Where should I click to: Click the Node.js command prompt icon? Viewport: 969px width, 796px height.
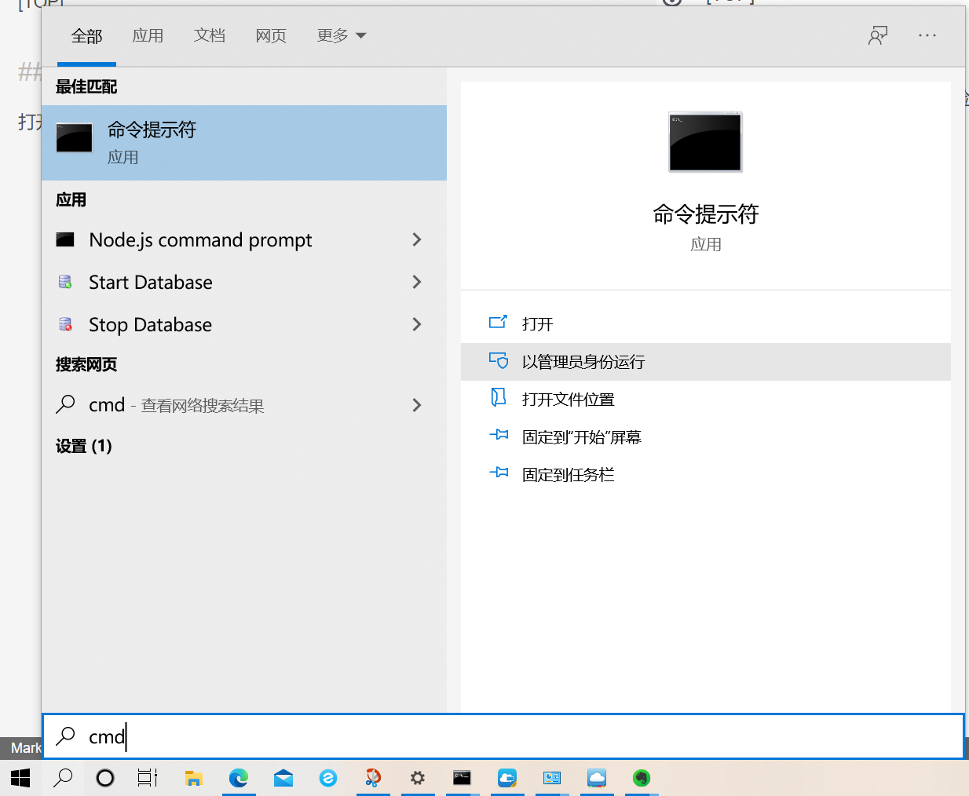pyautogui.click(x=65, y=239)
